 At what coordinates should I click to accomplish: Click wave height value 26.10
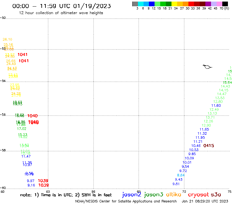[8, 39]
